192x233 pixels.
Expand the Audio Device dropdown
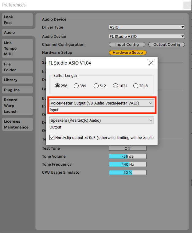pos(147,36)
